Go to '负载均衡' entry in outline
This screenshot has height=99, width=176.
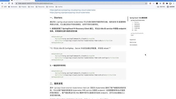coord(136,28)
